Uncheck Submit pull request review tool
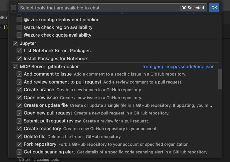 click(x=19, y=121)
